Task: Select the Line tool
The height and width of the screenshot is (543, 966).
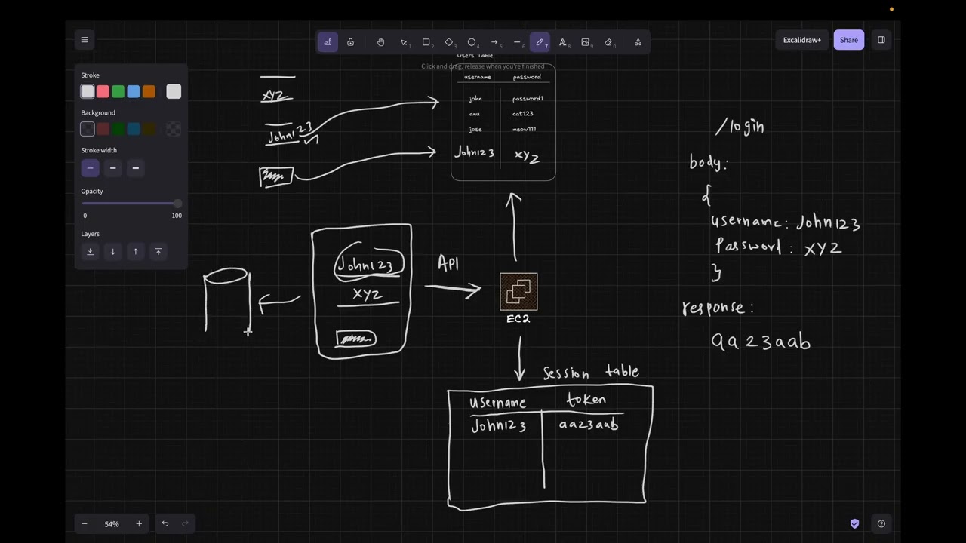Action: click(x=517, y=42)
